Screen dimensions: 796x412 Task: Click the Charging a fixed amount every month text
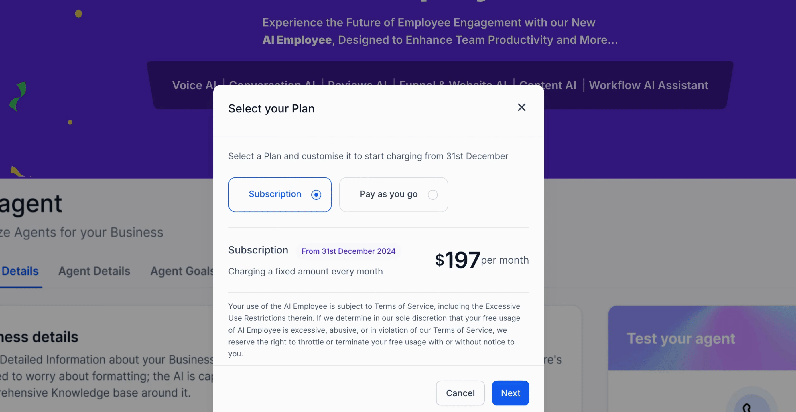click(305, 271)
